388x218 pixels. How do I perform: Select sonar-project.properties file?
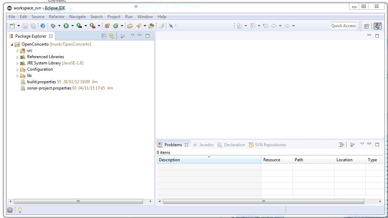pos(49,88)
